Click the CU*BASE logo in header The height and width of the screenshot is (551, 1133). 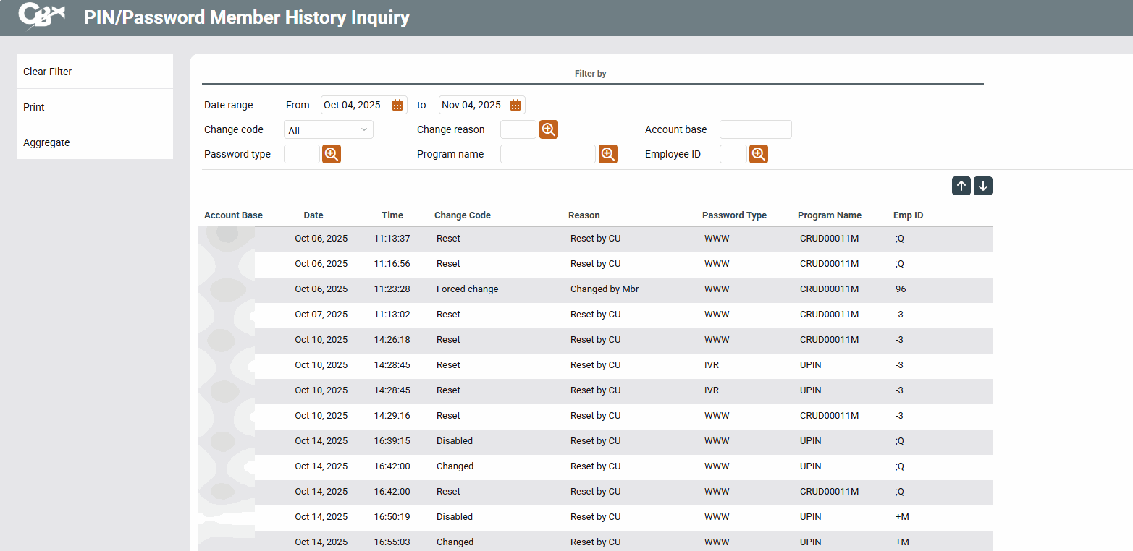(41, 16)
